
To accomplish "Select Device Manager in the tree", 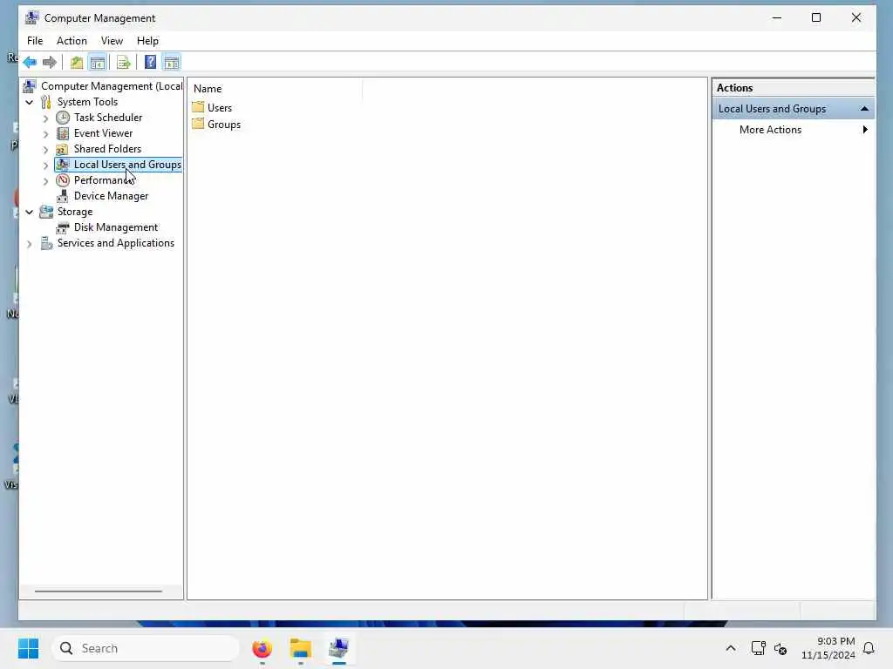I will coord(111,196).
